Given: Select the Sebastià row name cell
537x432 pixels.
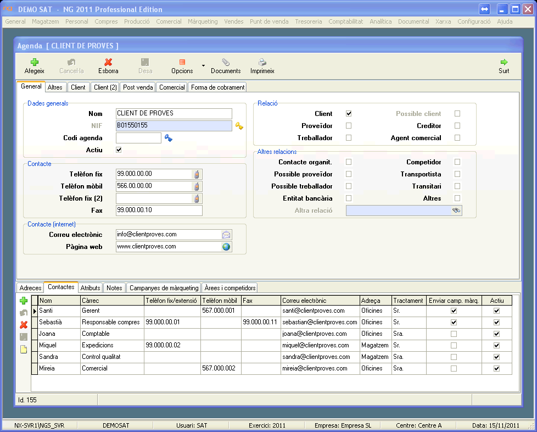Looking at the screenshot, I should point(59,322).
